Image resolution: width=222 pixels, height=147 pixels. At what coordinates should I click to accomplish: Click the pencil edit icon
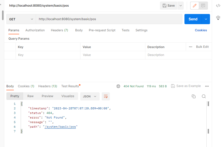pyautogui.click(x=195, y=6)
